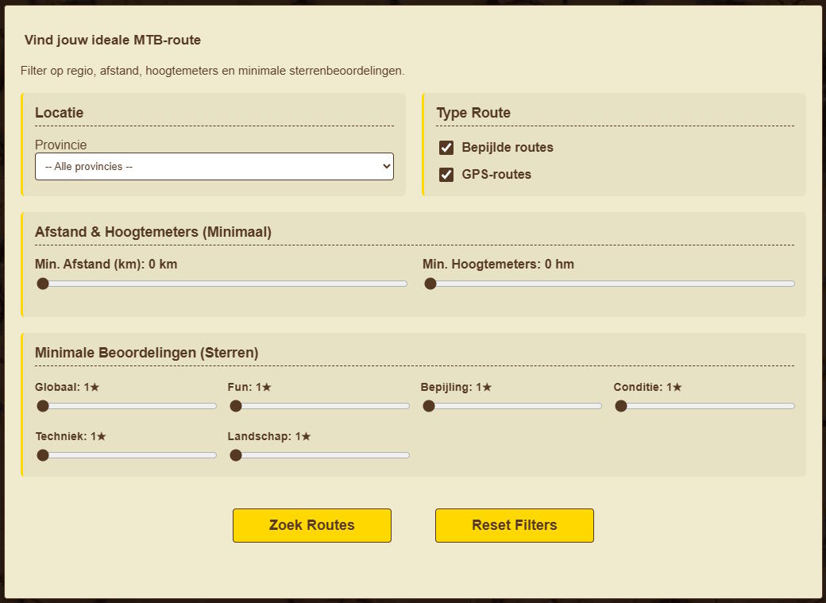The image size is (826, 603).
Task: Click the Provincie field label
Action: tap(60, 145)
